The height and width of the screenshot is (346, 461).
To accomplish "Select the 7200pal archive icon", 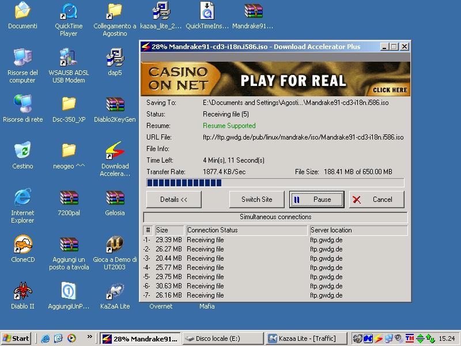I will [69, 197].
